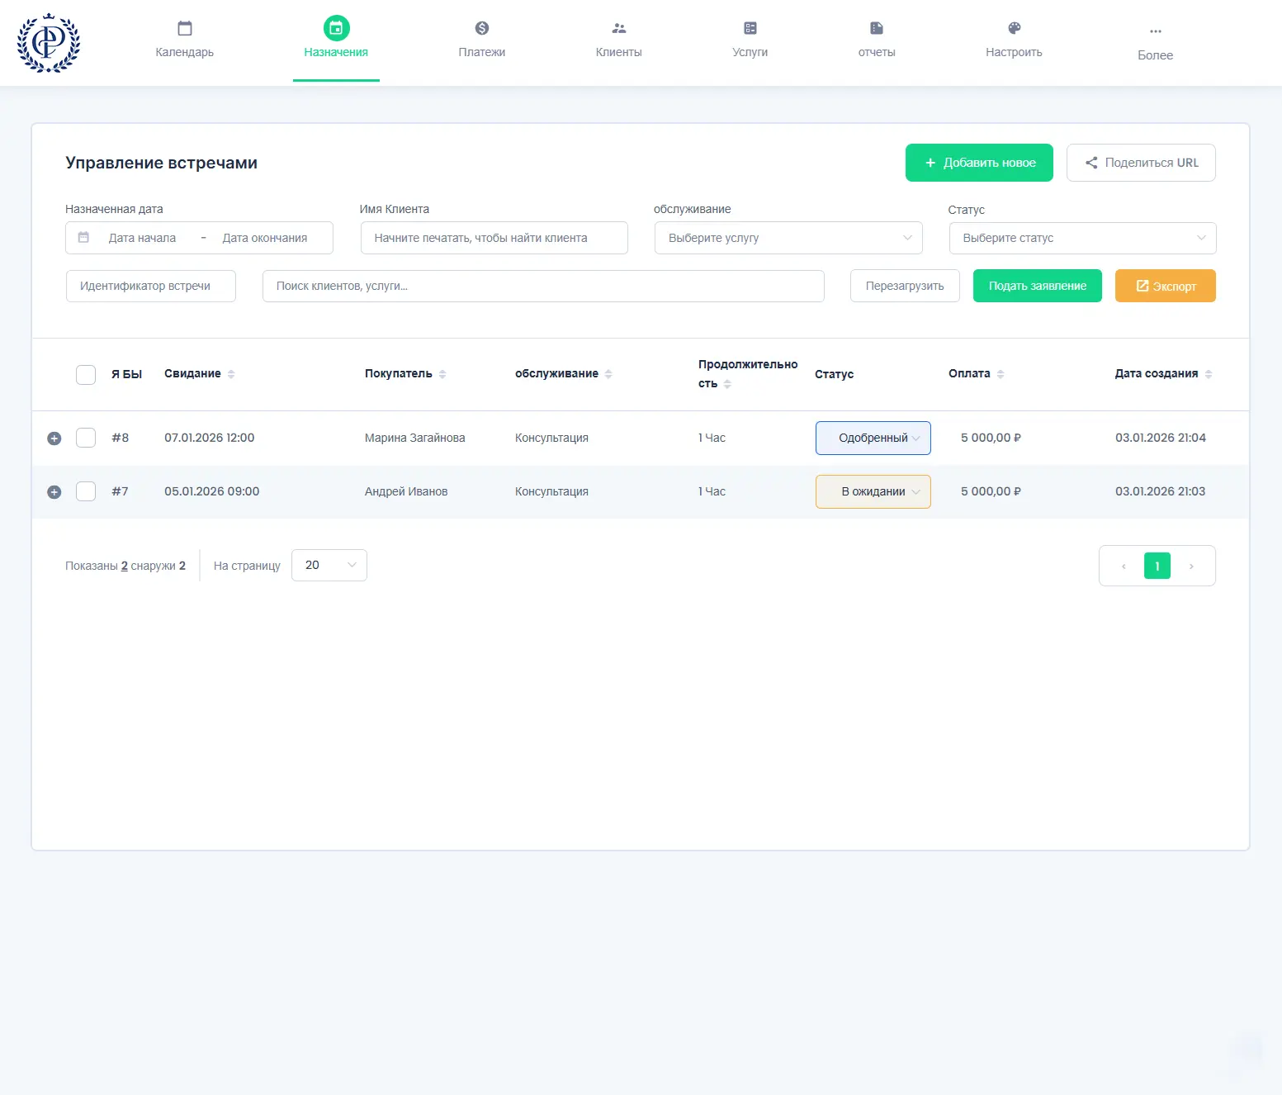Sort by Свидание column arrows
1282x1095 pixels.
[231, 374]
